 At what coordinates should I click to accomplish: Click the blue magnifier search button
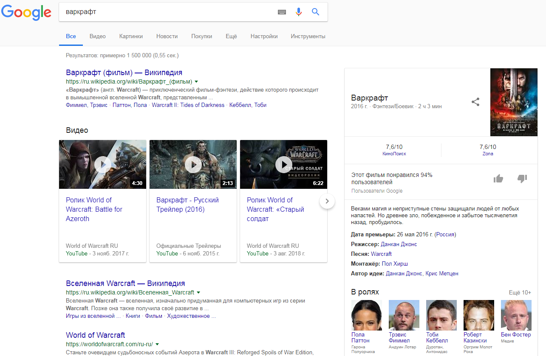(x=315, y=12)
